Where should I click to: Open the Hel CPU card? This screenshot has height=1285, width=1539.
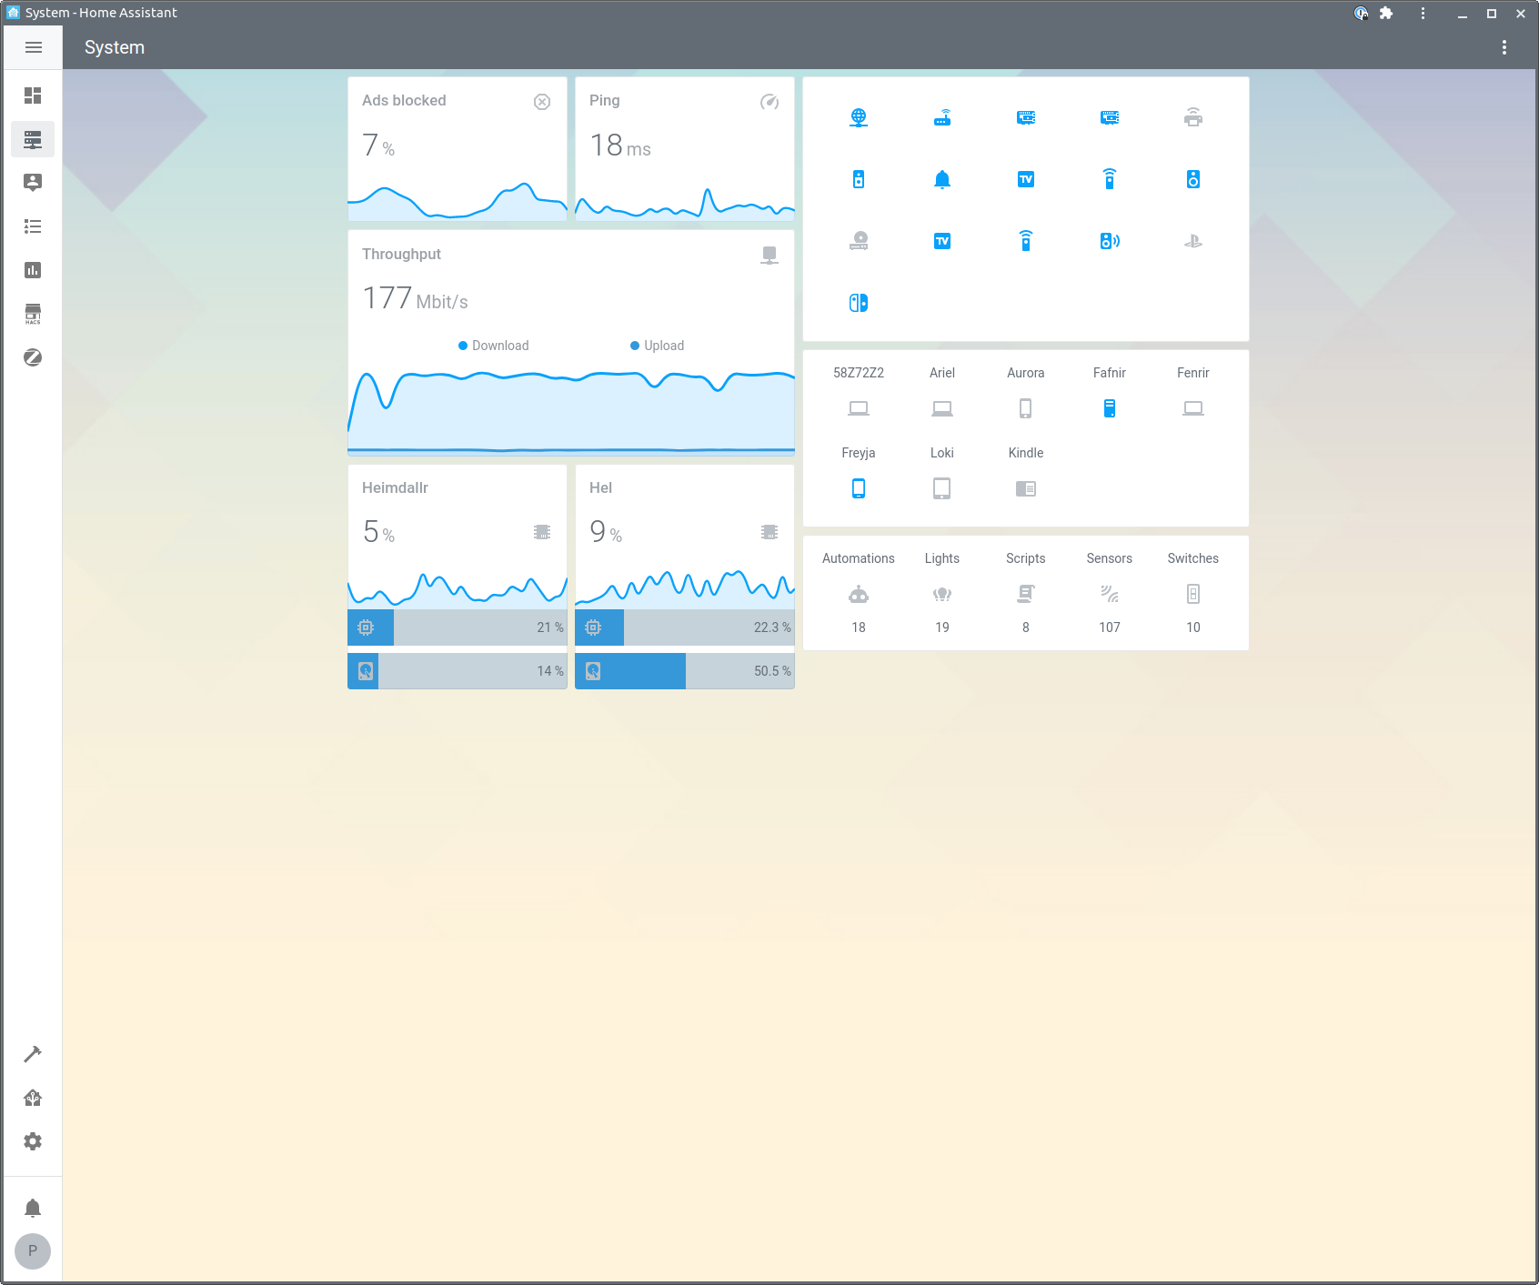click(685, 537)
